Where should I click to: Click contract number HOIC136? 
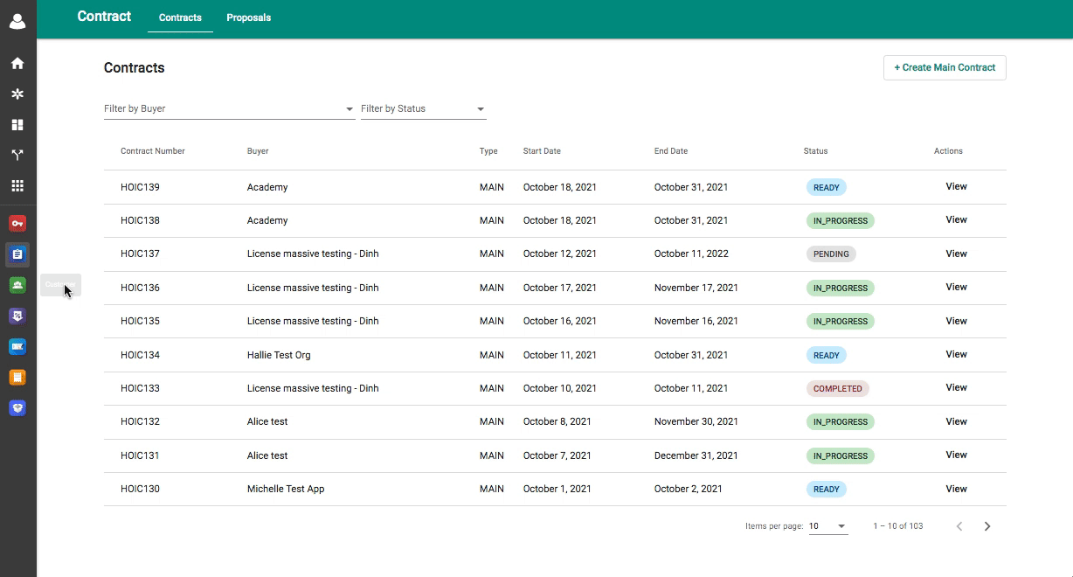[140, 288]
